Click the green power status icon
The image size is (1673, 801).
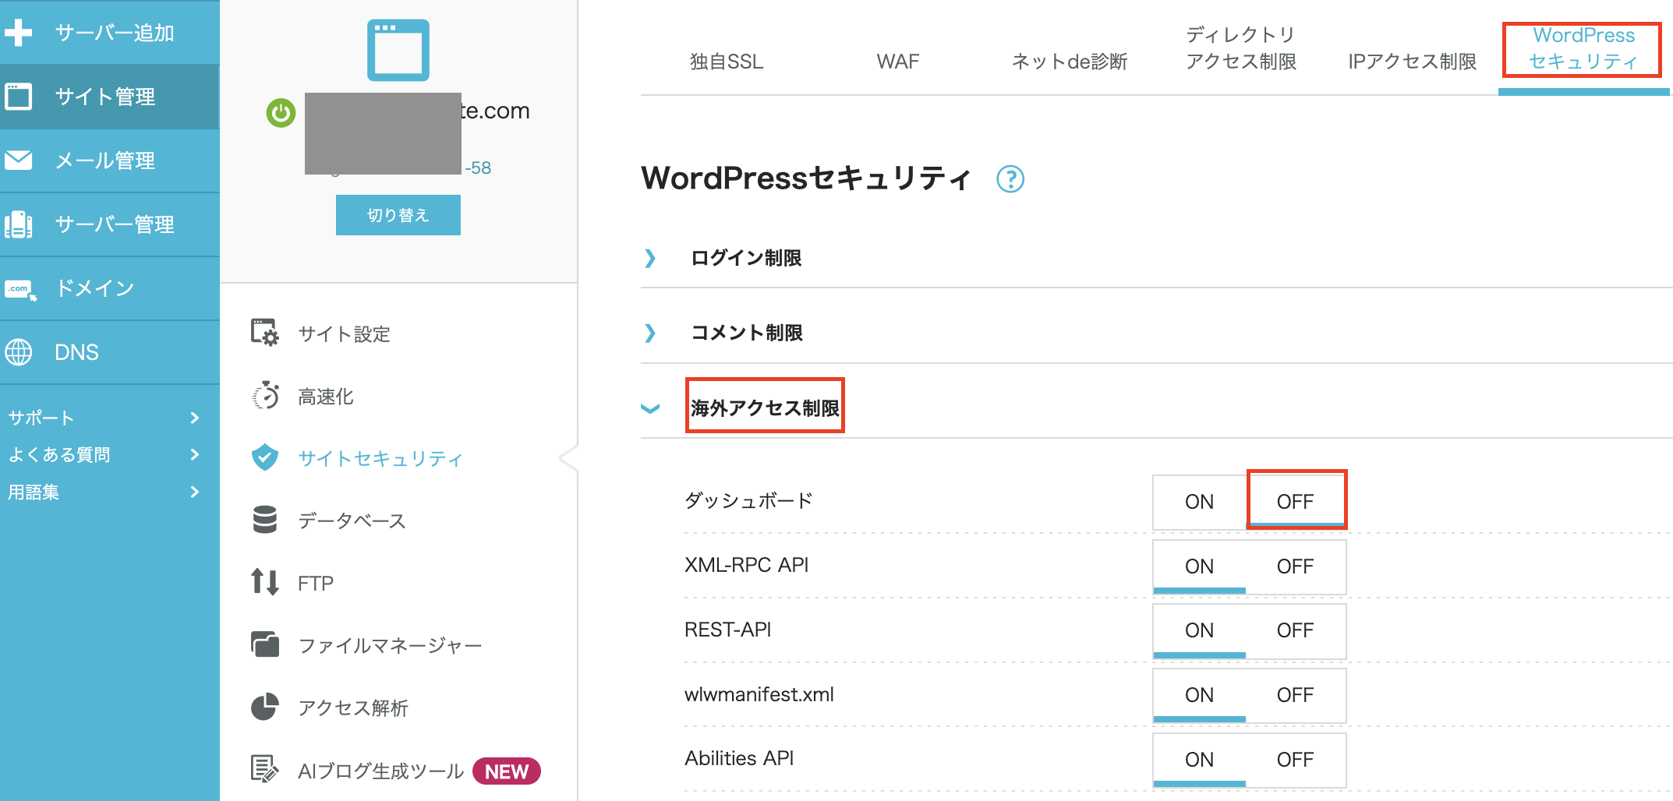281,113
